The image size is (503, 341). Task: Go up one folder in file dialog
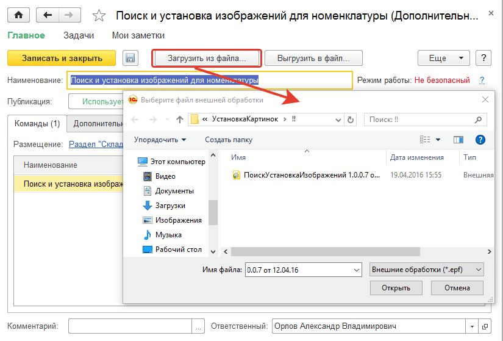pos(180,120)
